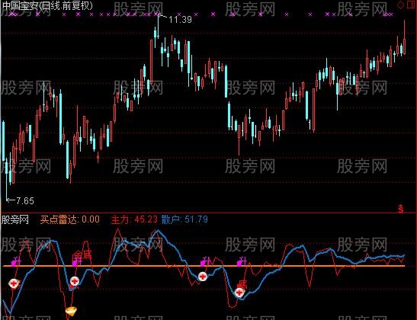
Task: Click the third red-cross signal icon from left
Action: coord(203,277)
